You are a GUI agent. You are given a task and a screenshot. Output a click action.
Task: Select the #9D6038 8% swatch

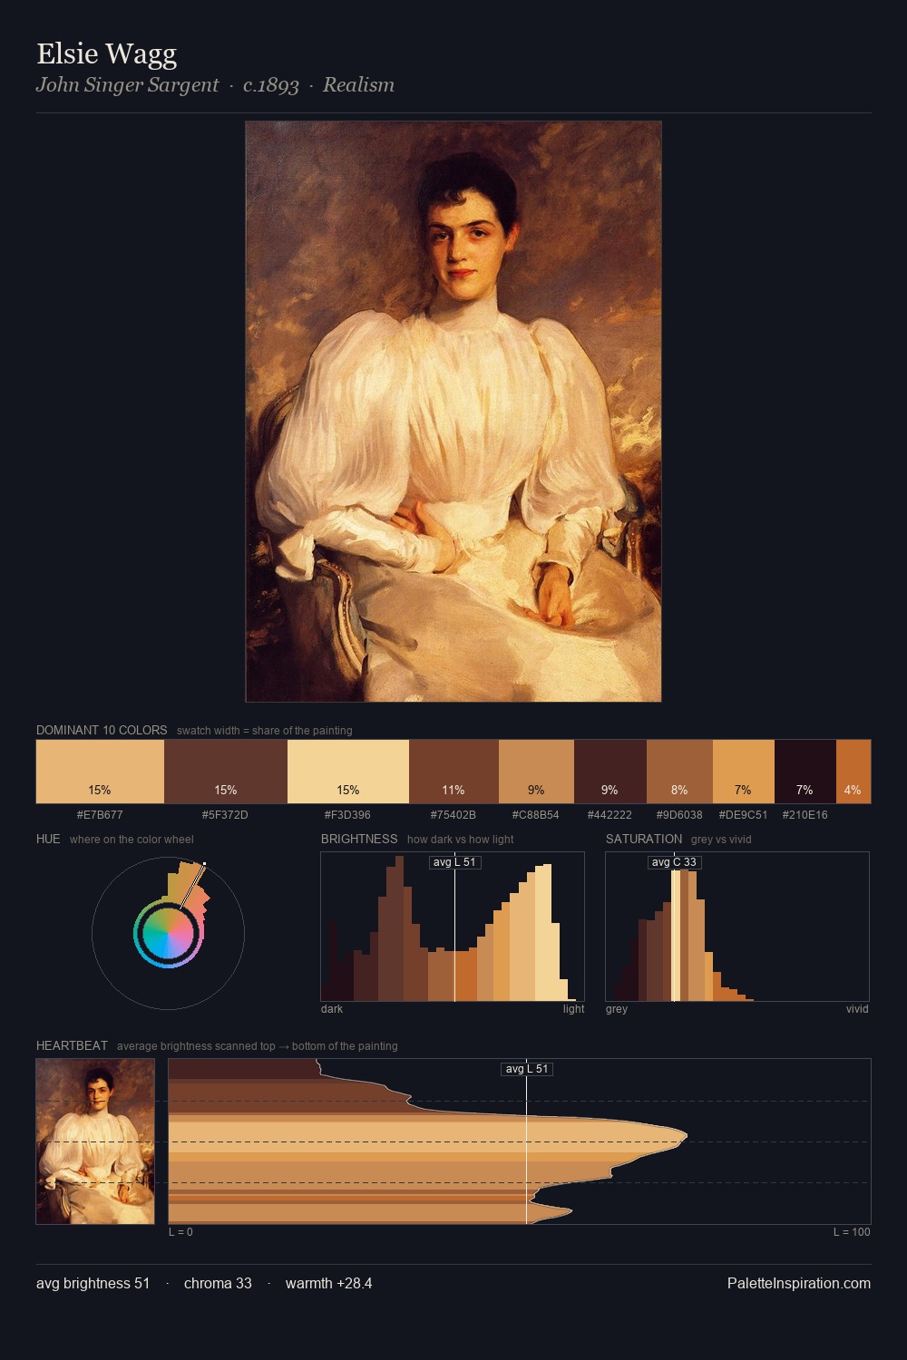pos(679,772)
